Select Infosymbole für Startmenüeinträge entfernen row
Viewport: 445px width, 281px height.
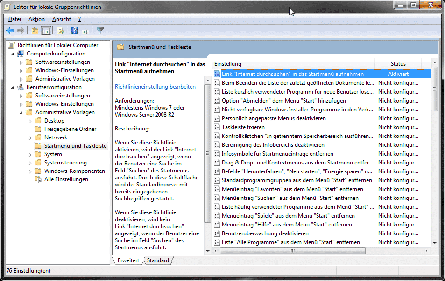[x=322, y=154]
